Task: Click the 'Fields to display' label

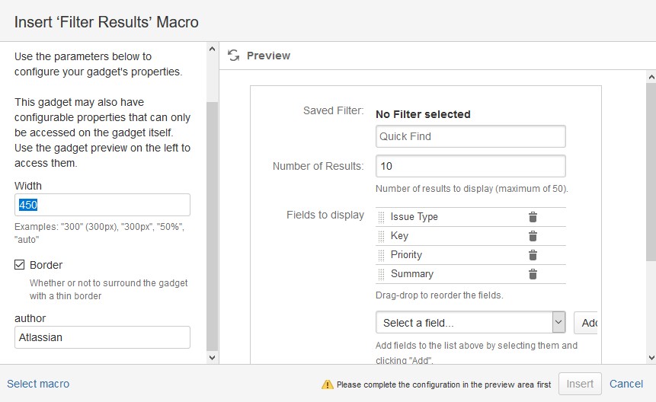Action: coord(325,215)
